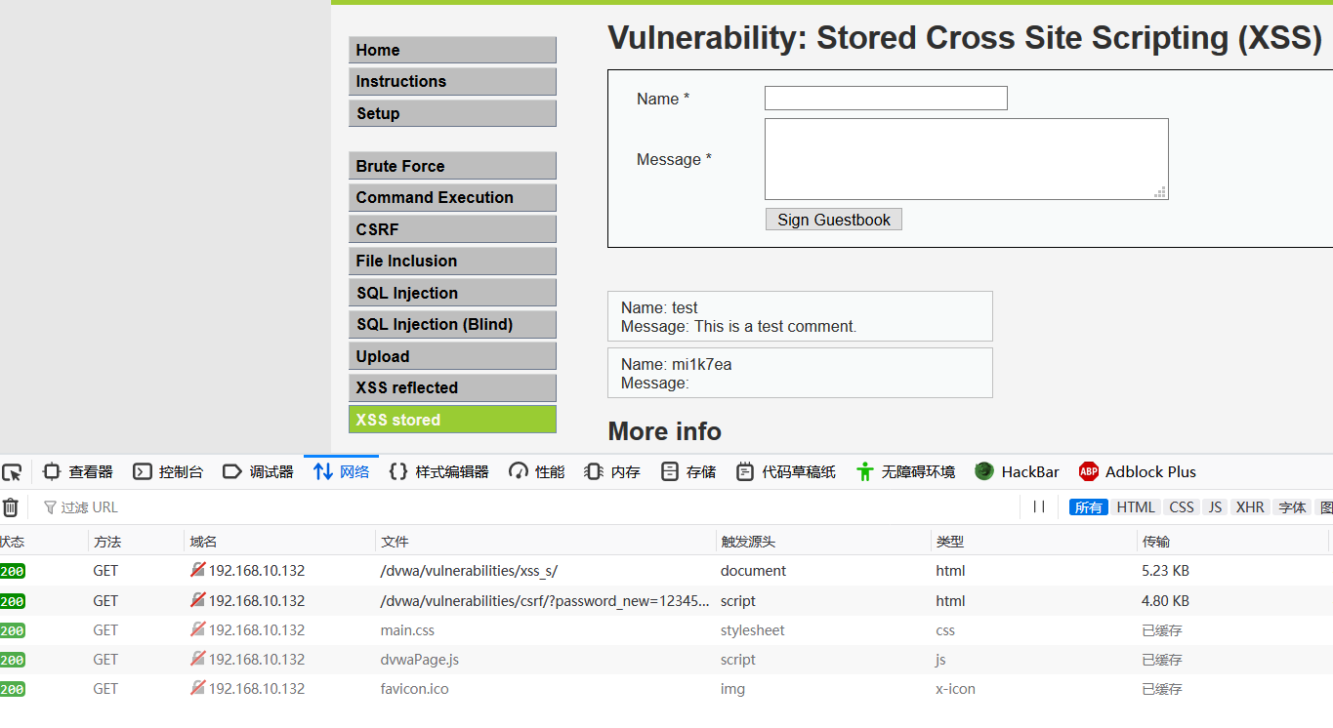
Task: Go to the Command Execution page
Action: tap(452, 198)
